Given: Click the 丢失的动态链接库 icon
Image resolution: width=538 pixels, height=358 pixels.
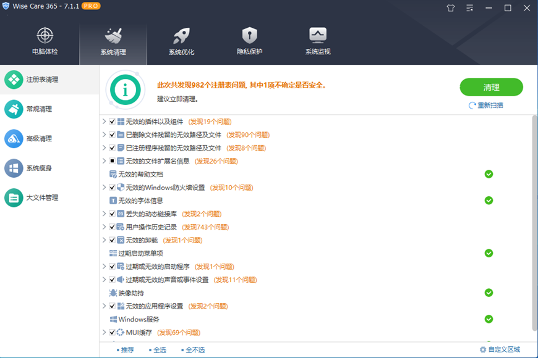Looking at the screenshot, I should coord(121,214).
